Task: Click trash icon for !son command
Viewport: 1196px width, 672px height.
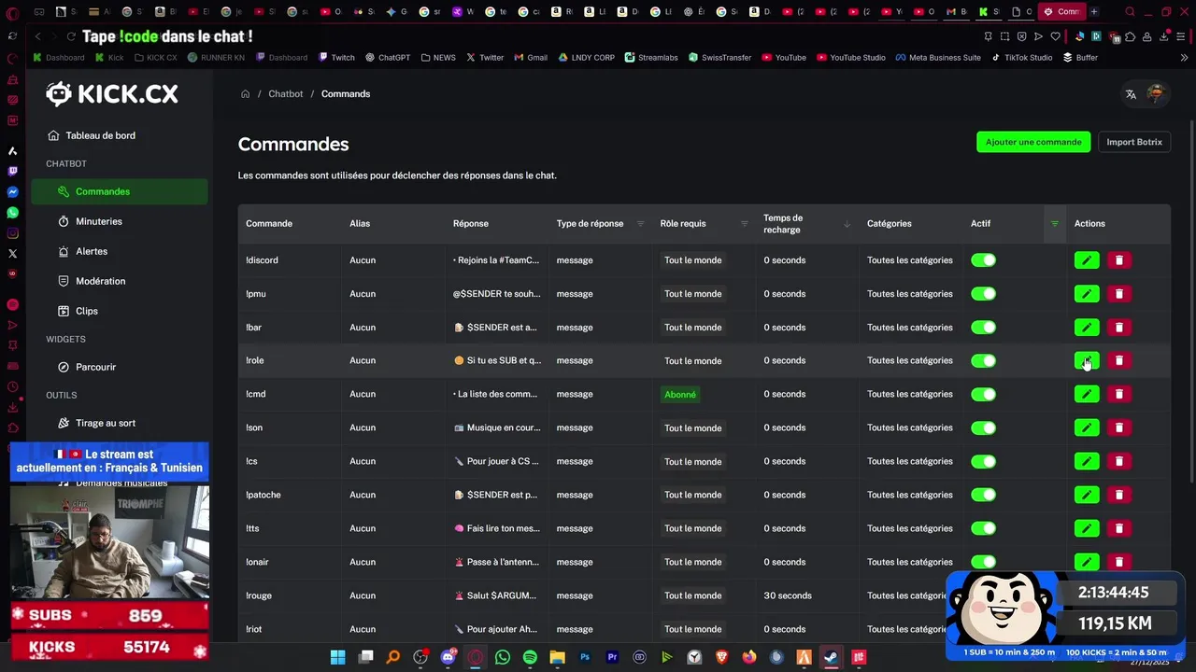Action: click(1118, 428)
